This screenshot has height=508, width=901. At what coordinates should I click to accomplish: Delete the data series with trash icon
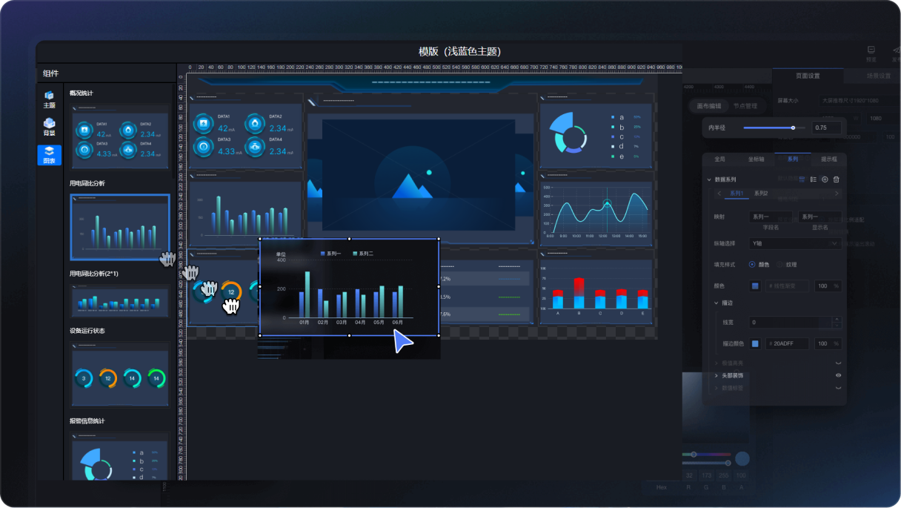click(x=837, y=179)
